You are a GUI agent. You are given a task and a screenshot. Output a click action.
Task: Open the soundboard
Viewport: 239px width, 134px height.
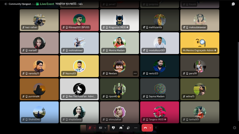click(x=128, y=128)
